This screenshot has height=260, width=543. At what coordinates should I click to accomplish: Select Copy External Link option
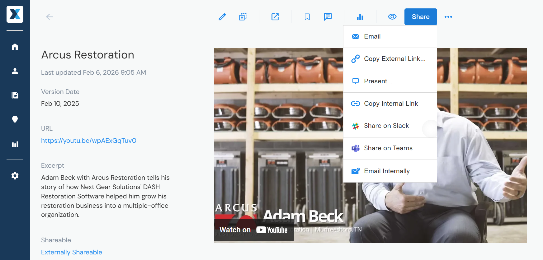click(x=390, y=59)
